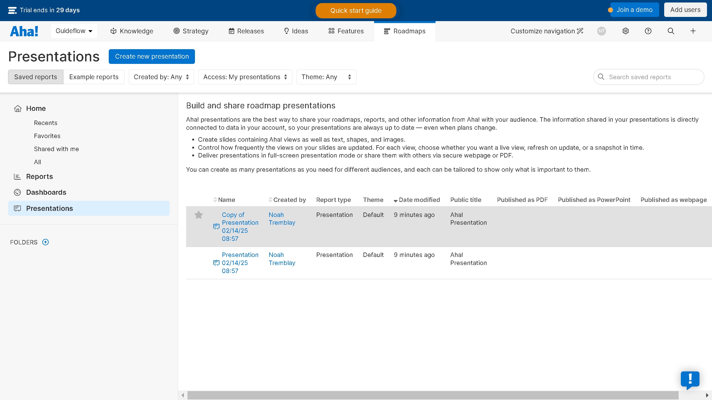Expand the Access: My presentations dropdown
The width and height of the screenshot is (712, 400).
245,77
